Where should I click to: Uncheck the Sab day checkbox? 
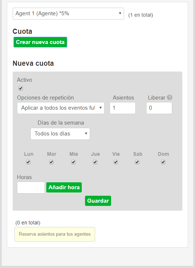137,162
